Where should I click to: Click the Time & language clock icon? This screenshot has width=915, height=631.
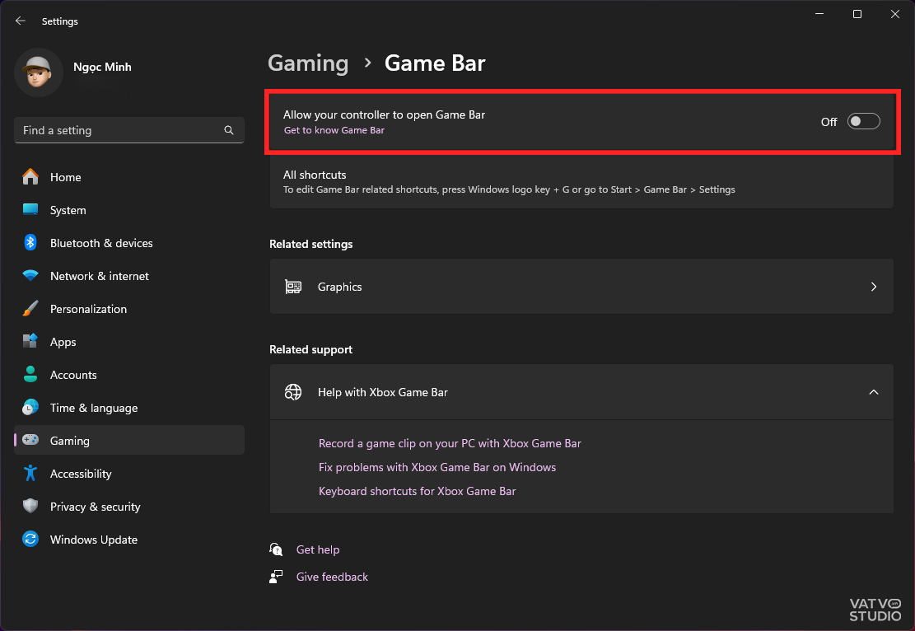30,407
